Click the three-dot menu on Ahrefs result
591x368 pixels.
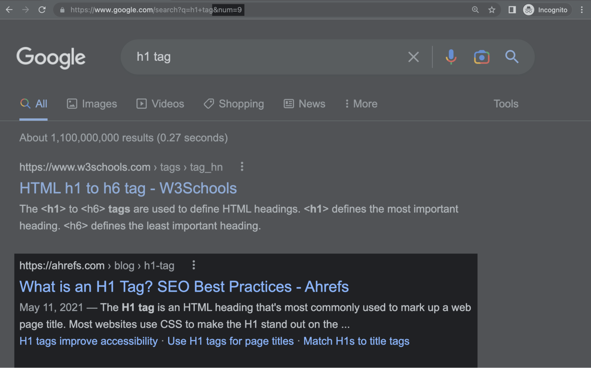click(x=193, y=265)
